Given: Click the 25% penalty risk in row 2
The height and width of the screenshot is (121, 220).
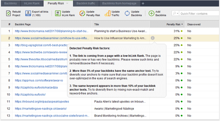Looking at the screenshot, I should tap(177, 38).
